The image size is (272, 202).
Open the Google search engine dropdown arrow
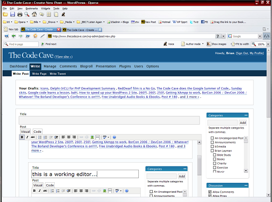260,36
